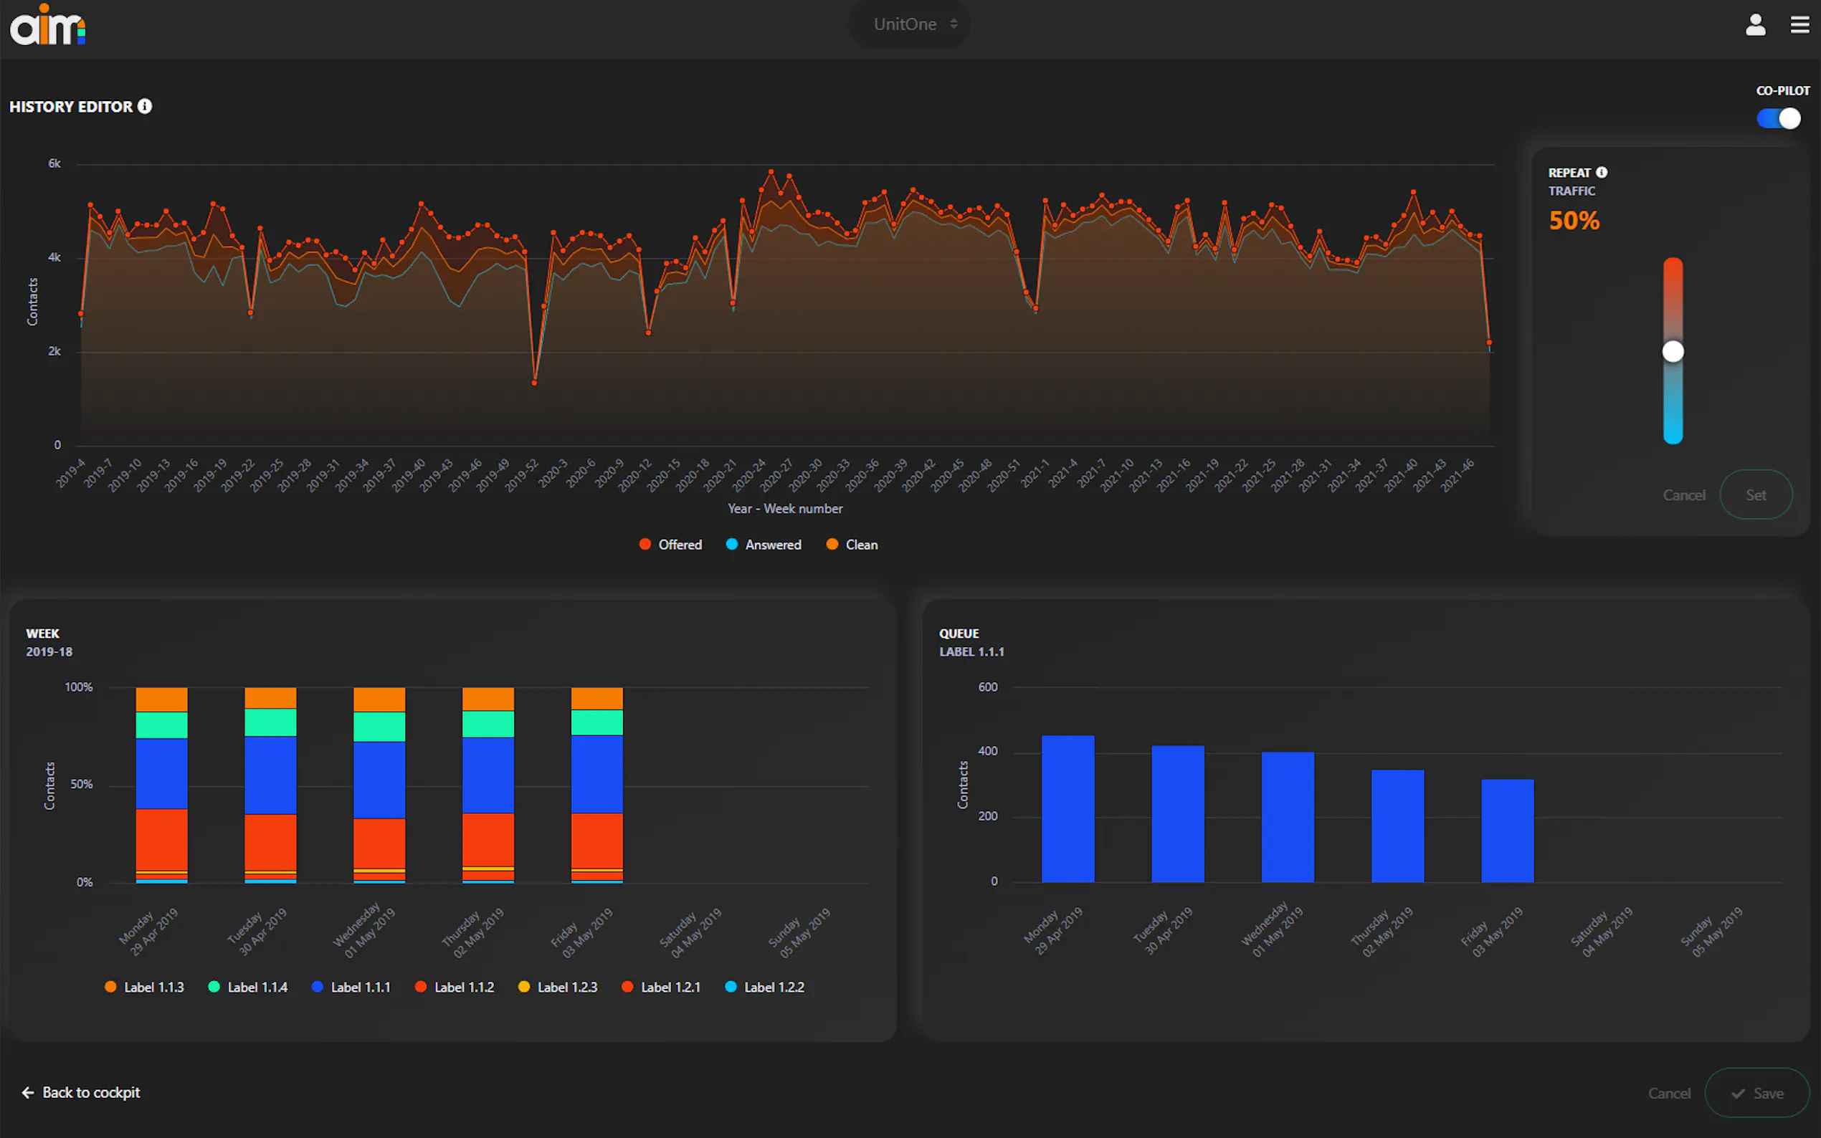Click the repeat traffic slider handle

coord(1672,351)
